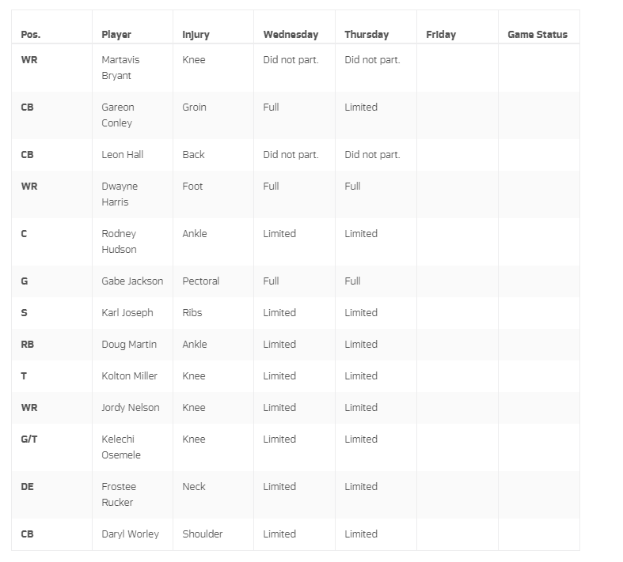This screenshot has width=623, height=562.
Task: Click the Wednesday column header
Action: click(x=291, y=35)
